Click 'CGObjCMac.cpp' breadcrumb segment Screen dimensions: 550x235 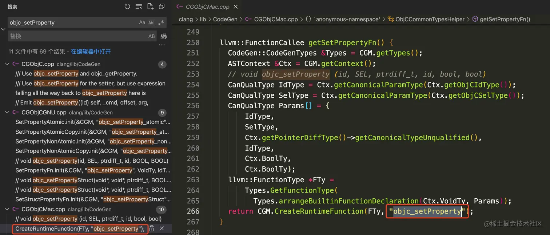tap(276, 19)
